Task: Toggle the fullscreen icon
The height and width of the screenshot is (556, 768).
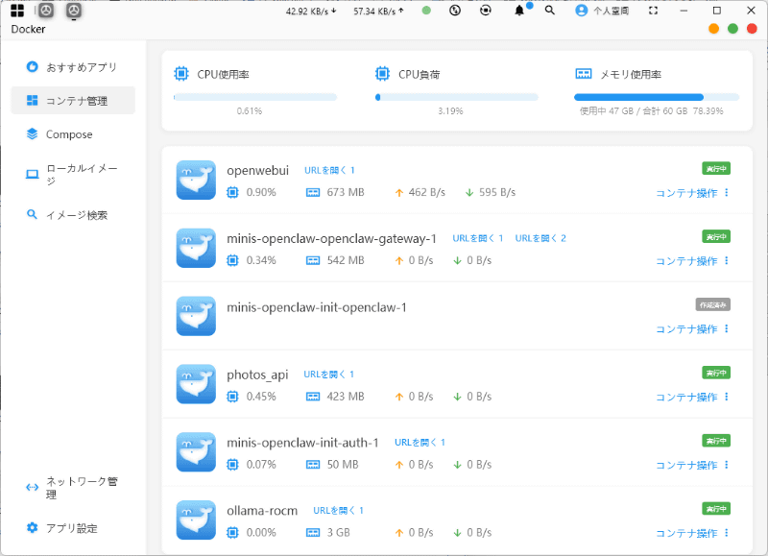Action: [654, 11]
